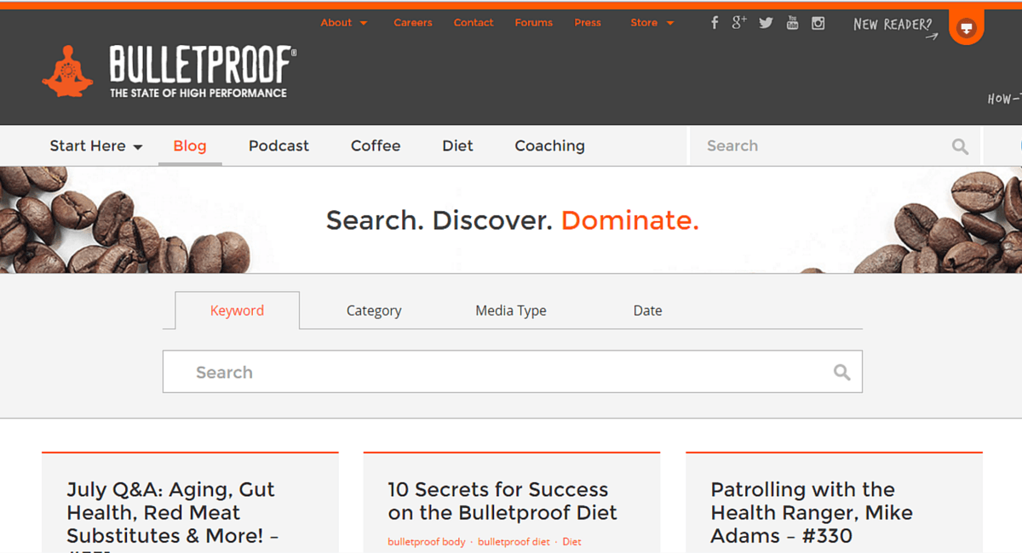Expand the Start Here dropdown
The height and width of the screenshot is (553, 1022).
pyautogui.click(x=95, y=145)
